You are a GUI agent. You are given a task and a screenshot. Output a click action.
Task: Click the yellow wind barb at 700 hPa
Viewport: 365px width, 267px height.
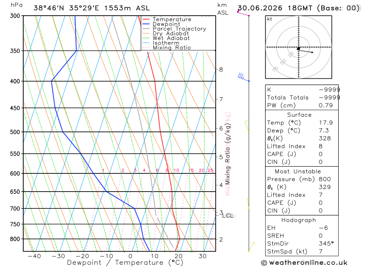(248, 203)
